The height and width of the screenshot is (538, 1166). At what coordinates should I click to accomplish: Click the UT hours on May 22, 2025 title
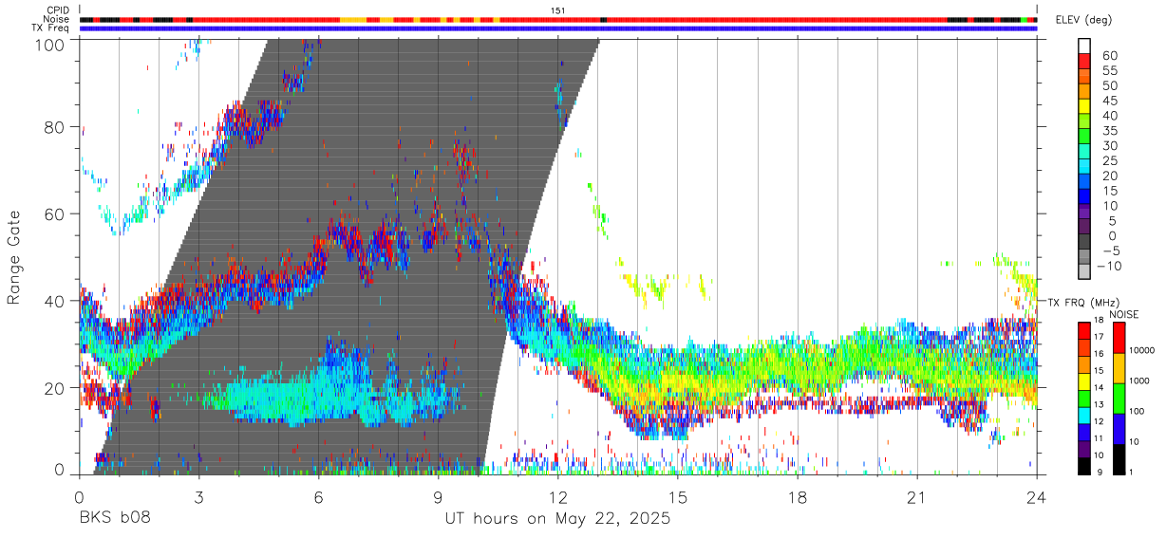click(558, 519)
